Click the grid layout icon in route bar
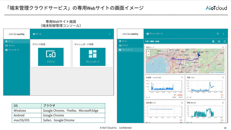 [213, 42]
